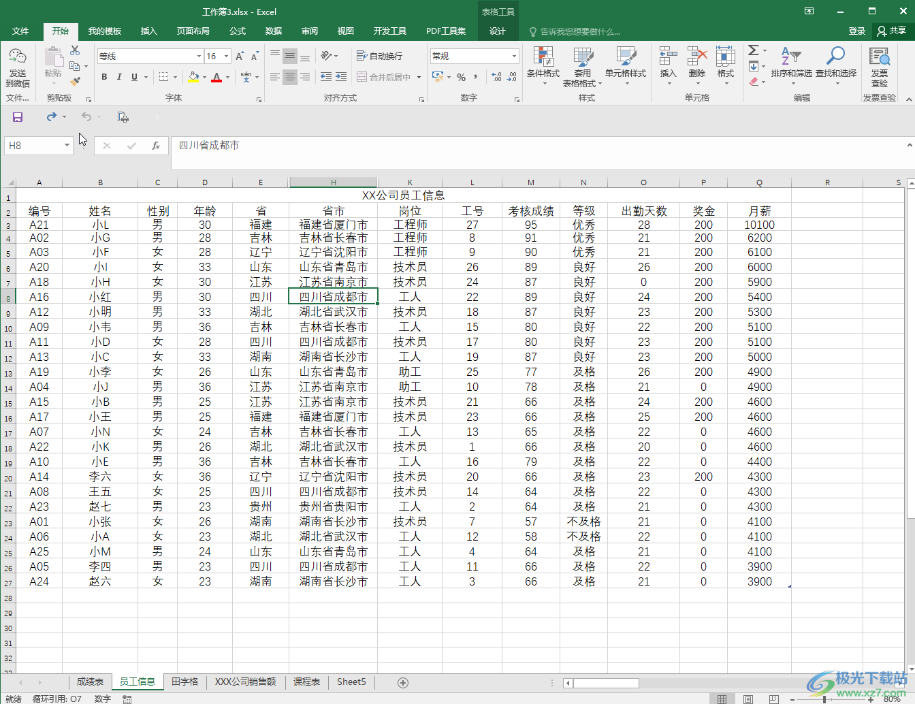This screenshot has width=915, height=704.
Task: Toggle Italic formatting
Action: click(119, 77)
